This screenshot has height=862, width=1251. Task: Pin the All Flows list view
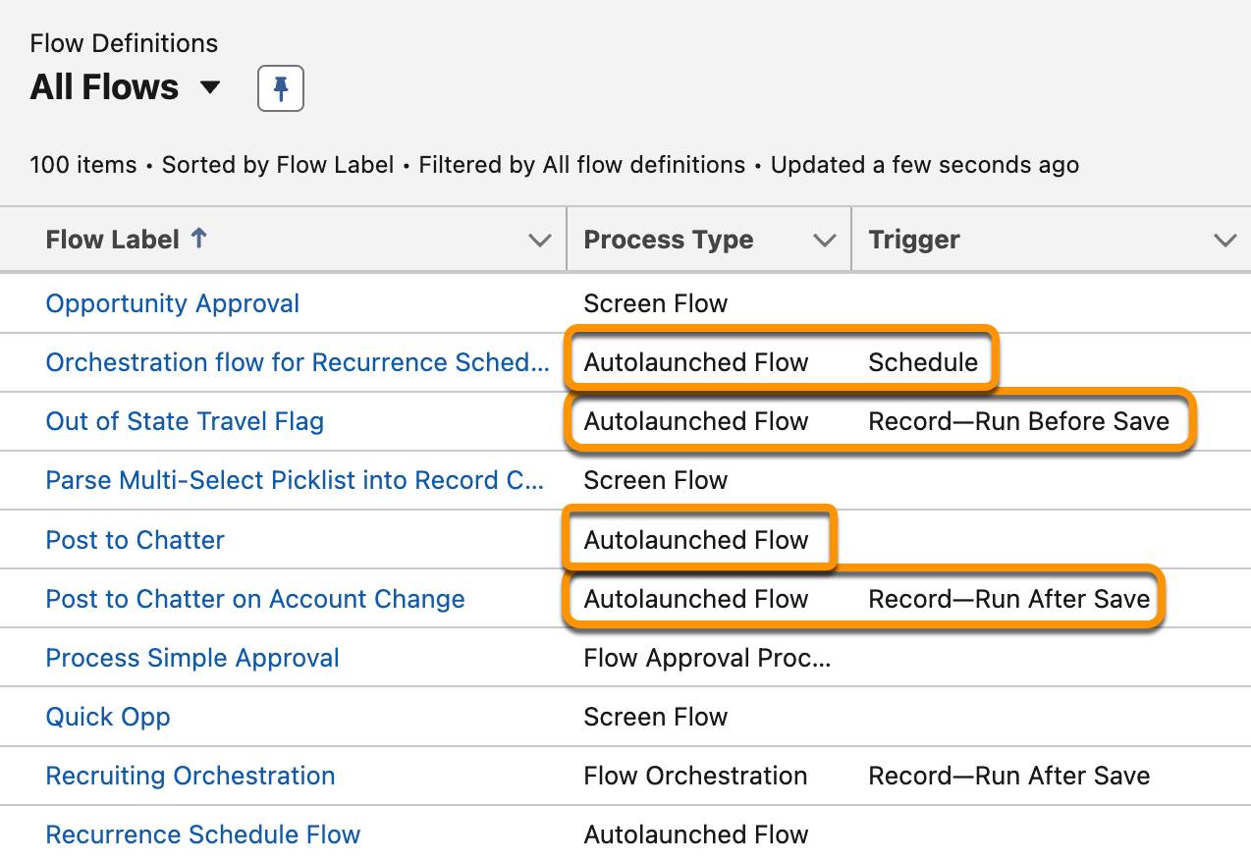280,89
